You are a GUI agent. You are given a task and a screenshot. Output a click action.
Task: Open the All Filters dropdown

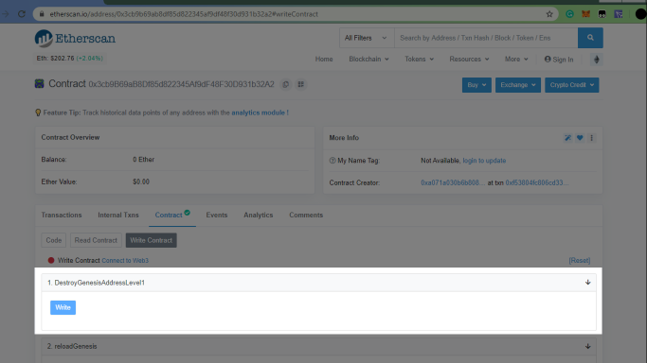367,38
